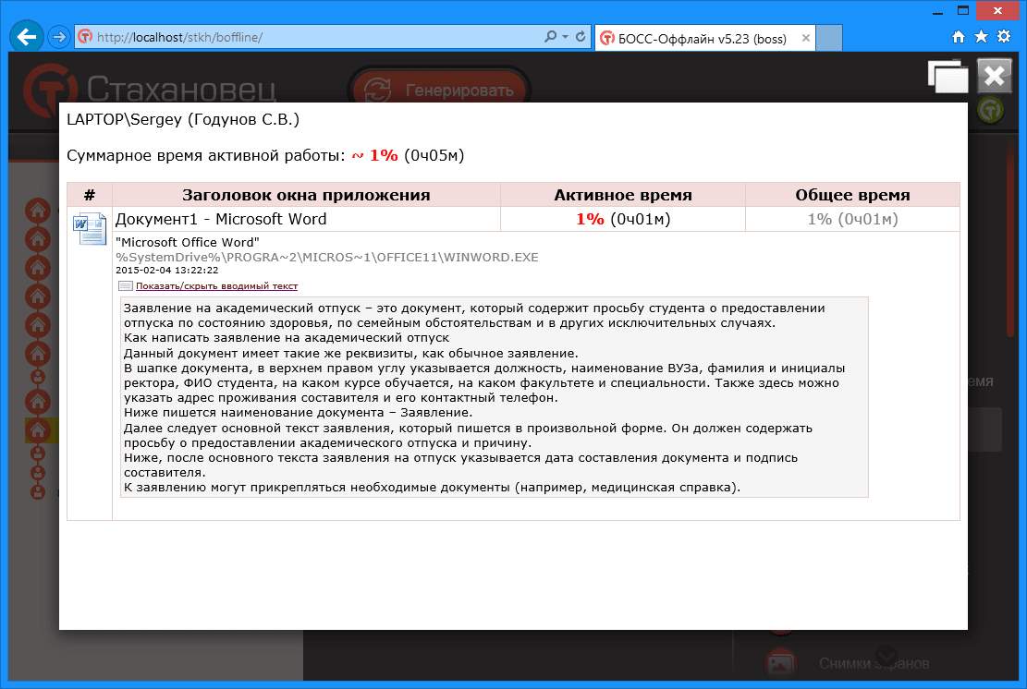Screen dimensions: 1027x689
Task: Click the line starting Данный документ имеет такие же
Action: [x=351, y=354]
